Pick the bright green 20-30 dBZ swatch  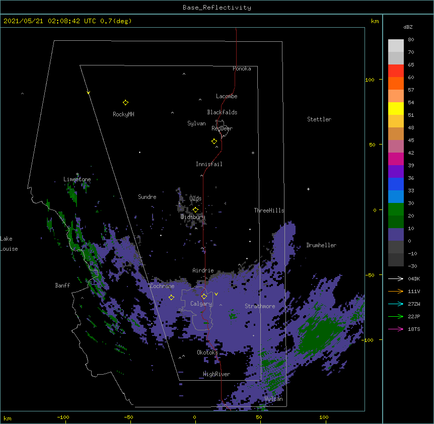pyautogui.click(x=396, y=209)
